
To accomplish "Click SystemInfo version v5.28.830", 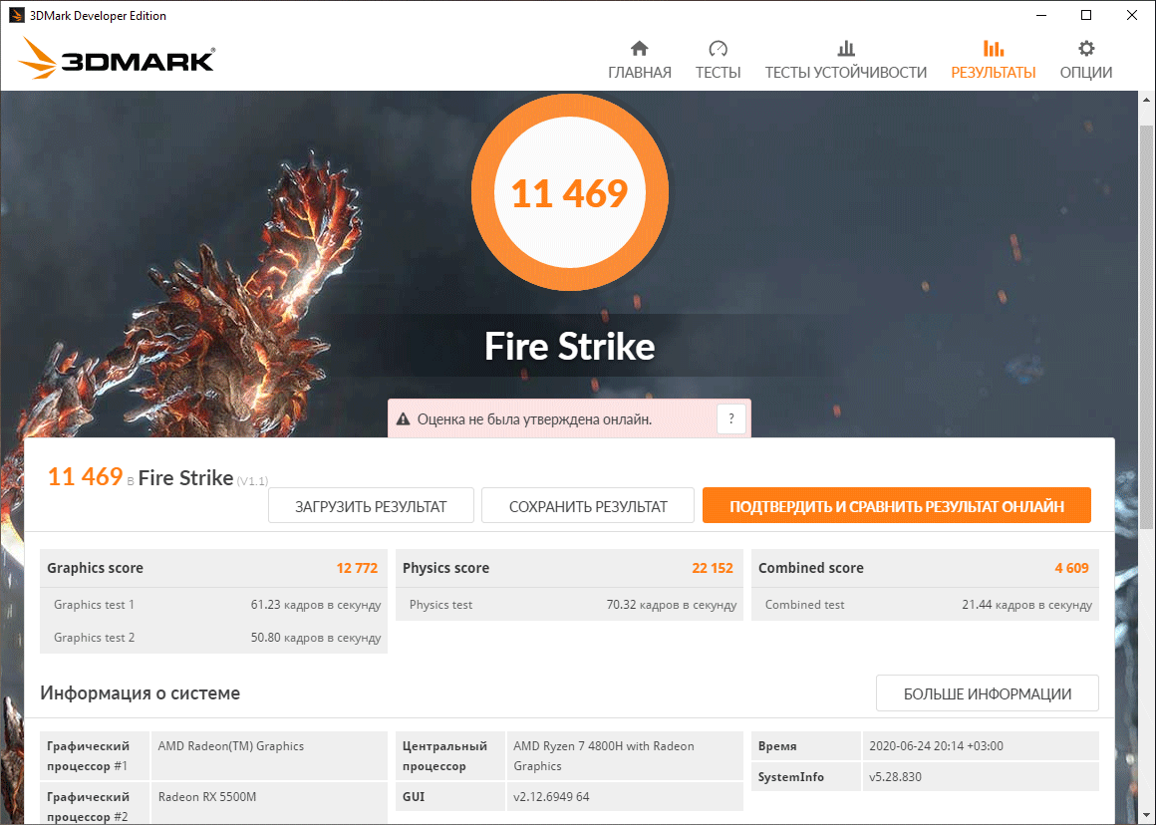I will click(x=895, y=777).
